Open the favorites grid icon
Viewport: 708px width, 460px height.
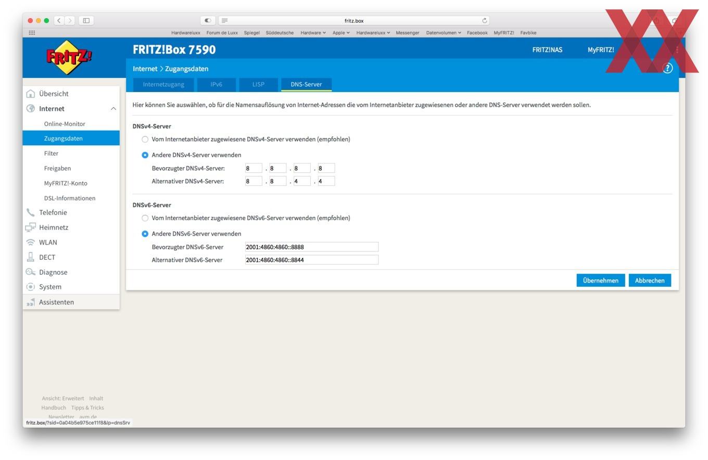pyautogui.click(x=32, y=33)
